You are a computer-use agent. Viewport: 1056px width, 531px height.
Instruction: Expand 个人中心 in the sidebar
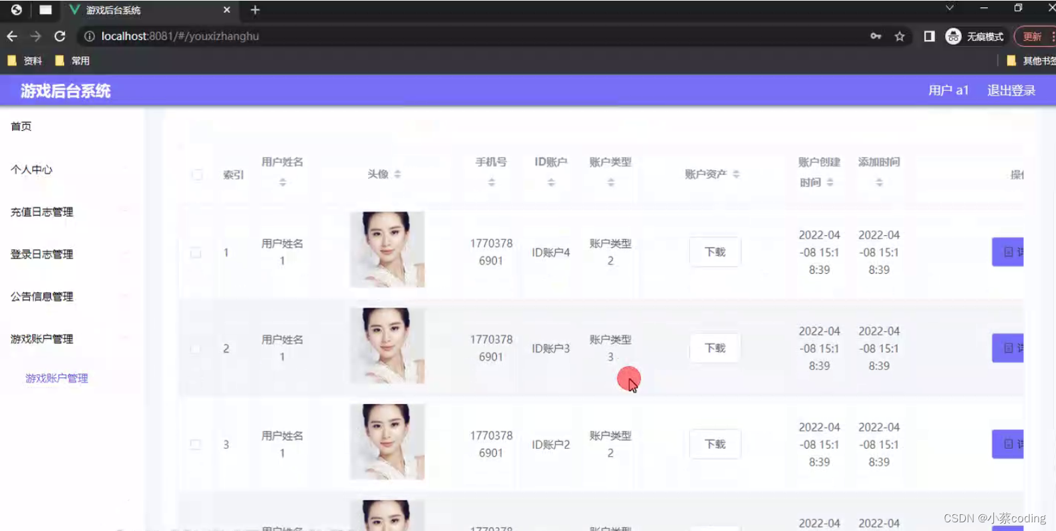coord(31,170)
